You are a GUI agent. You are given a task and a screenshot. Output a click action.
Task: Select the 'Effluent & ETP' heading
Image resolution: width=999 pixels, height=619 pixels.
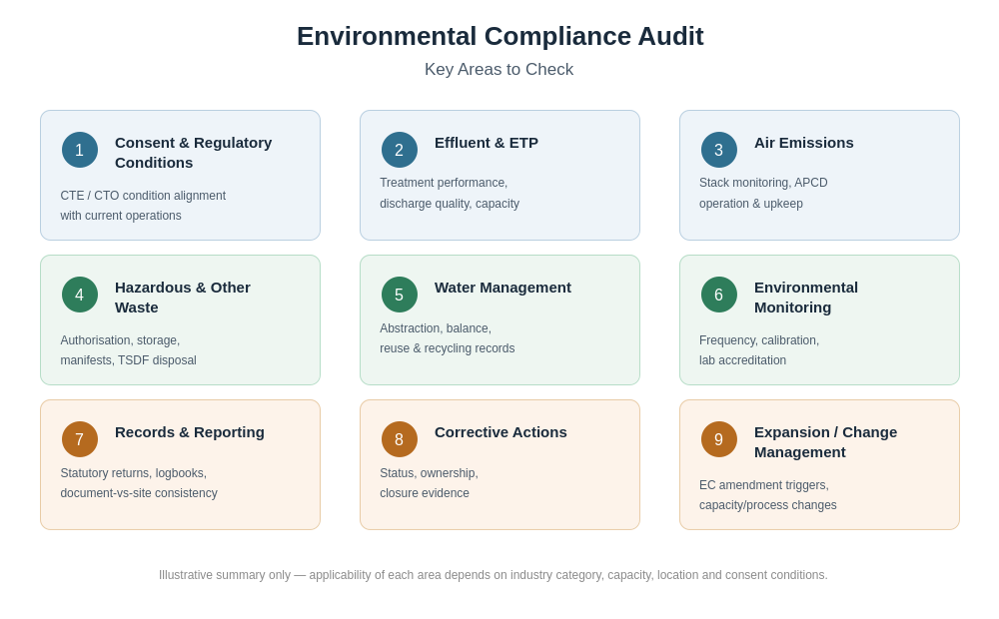click(487, 143)
